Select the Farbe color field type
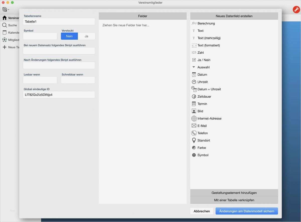The width and height of the screenshot is (301, 222). pos(201,147)
